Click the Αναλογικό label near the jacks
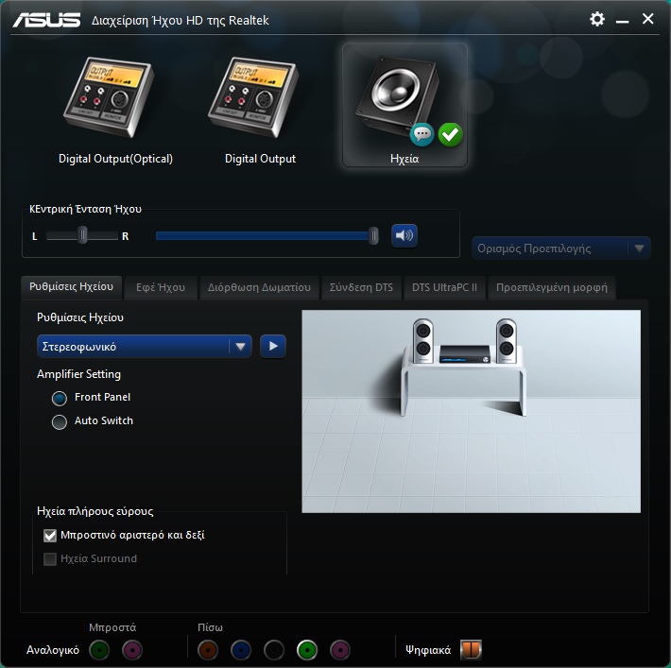The height and width of the screenshot is (668, 671). tap(53, 650)
